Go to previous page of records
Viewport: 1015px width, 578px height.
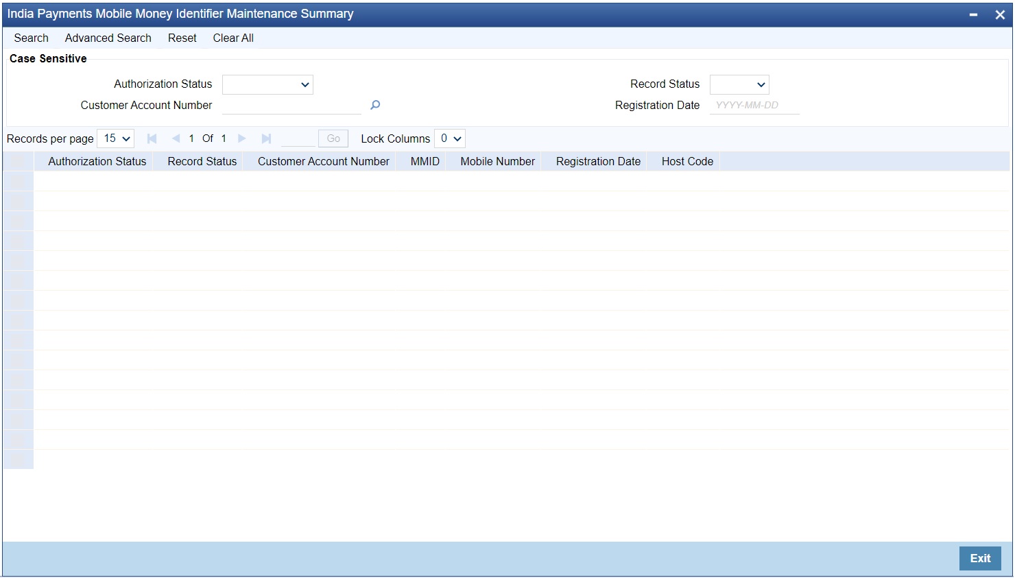pos(176,139)
